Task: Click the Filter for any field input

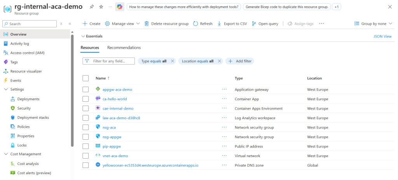Action: click(x=112, y=61)
